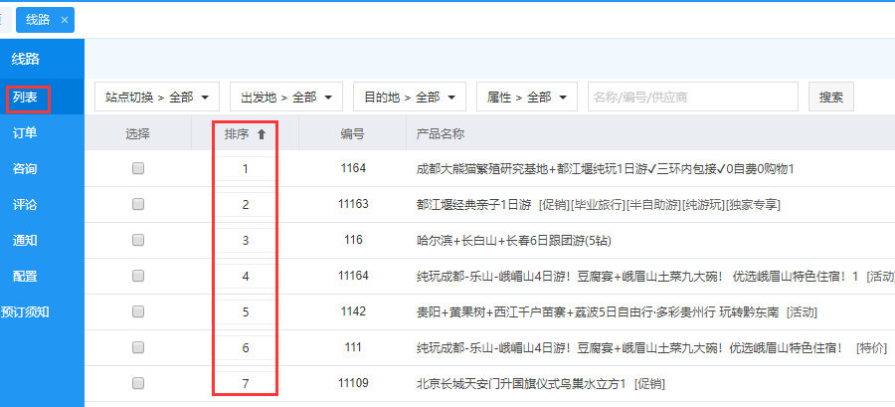Toggle checkbox for 北京长城 tour row

[x=138, y=383]
